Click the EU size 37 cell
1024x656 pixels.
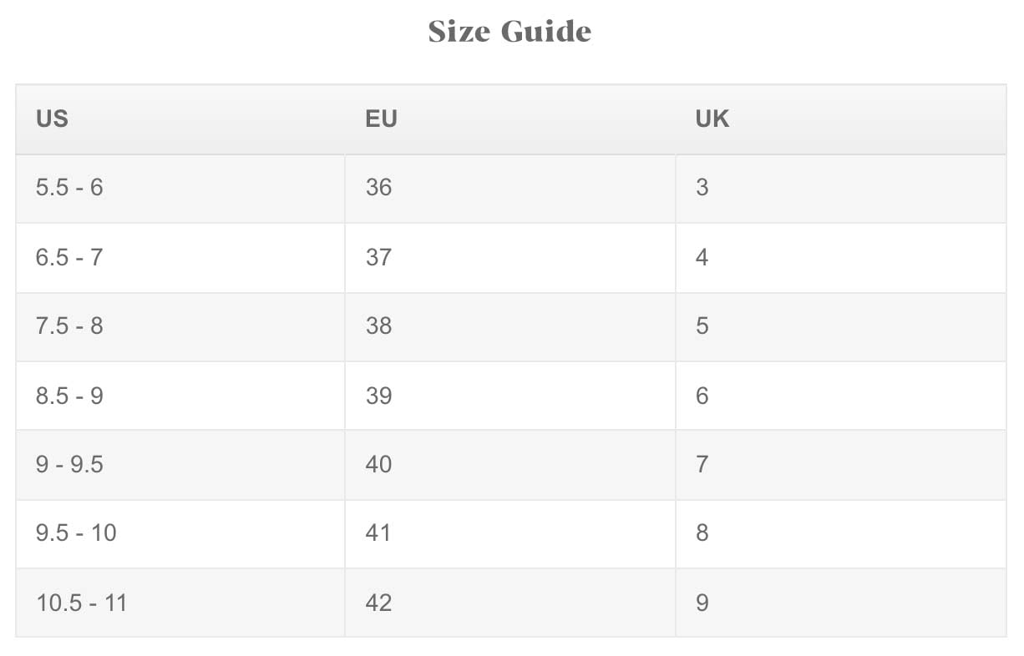(378, 257)
